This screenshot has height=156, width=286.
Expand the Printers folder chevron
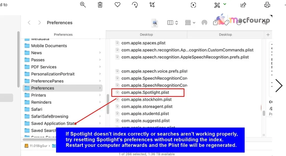pos(100,95)
